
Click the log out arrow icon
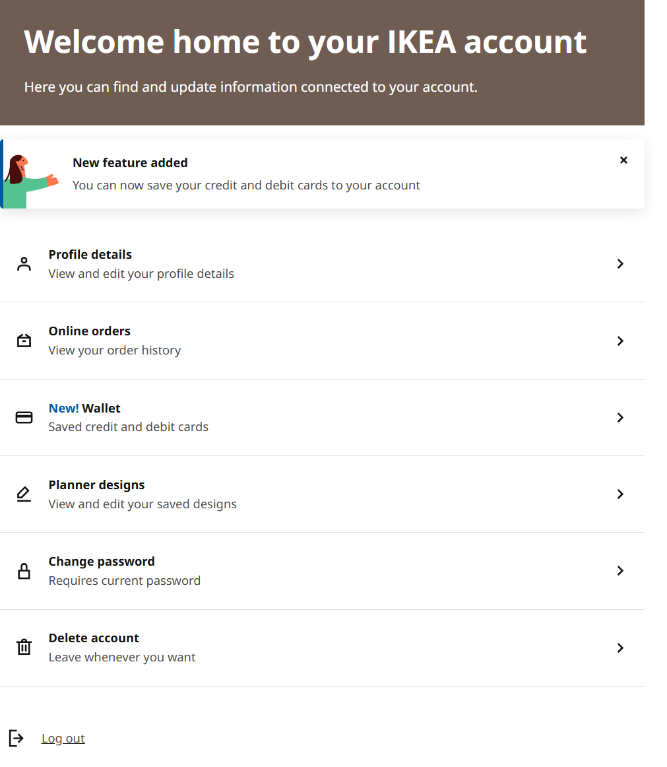point(16,738)
